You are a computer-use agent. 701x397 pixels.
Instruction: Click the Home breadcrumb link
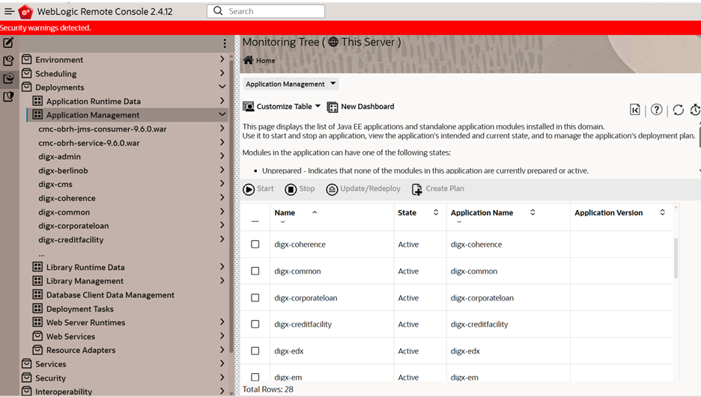coord(266,61)
